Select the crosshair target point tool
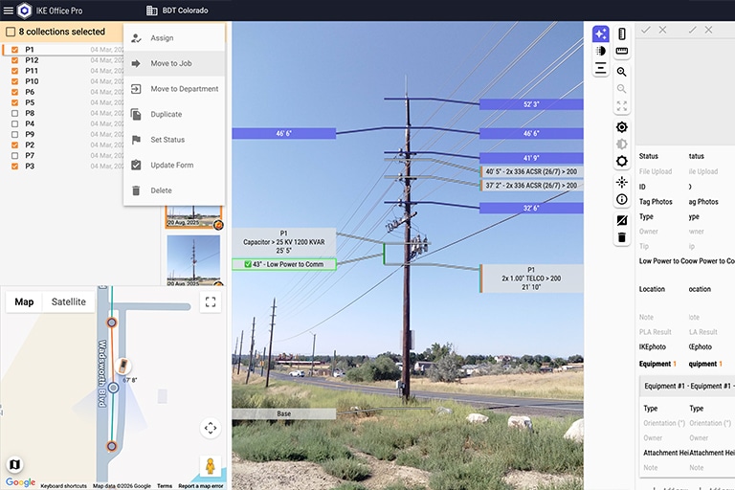 click(x=621, y=183)
